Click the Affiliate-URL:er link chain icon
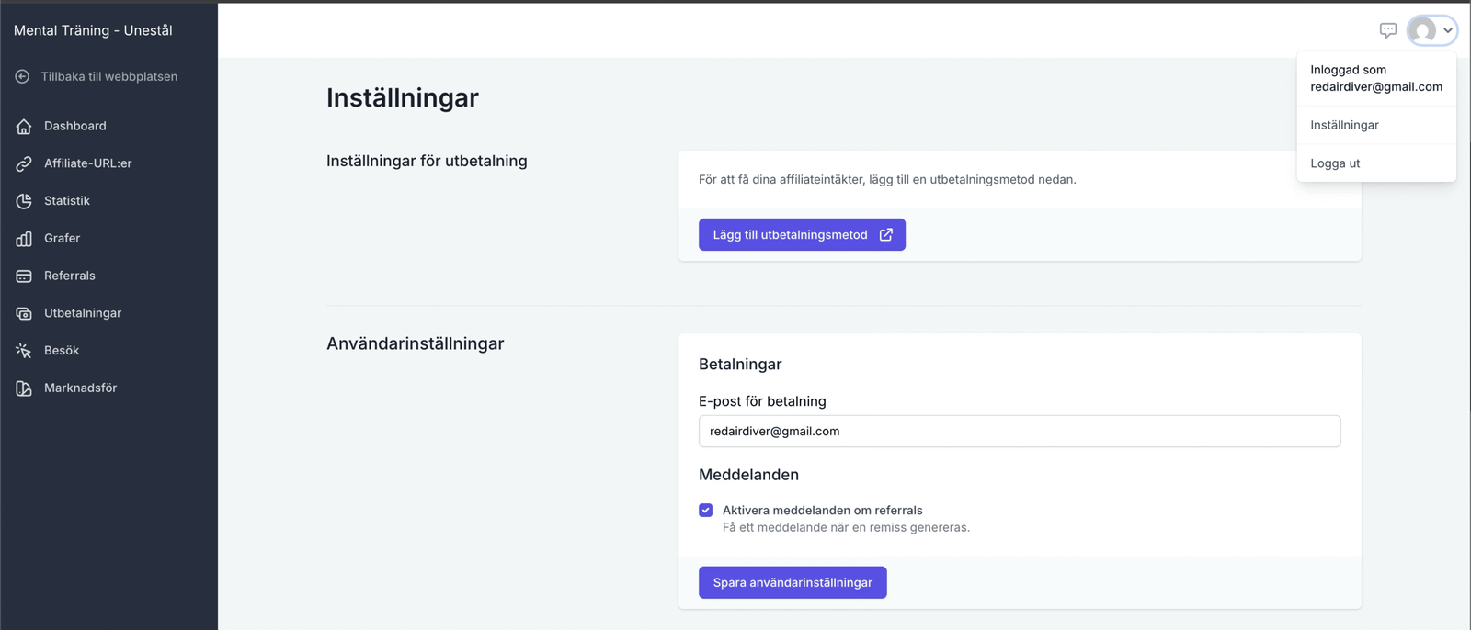Image resolution: width=1471 pixels, height=630 pixels. pos(24,163)
